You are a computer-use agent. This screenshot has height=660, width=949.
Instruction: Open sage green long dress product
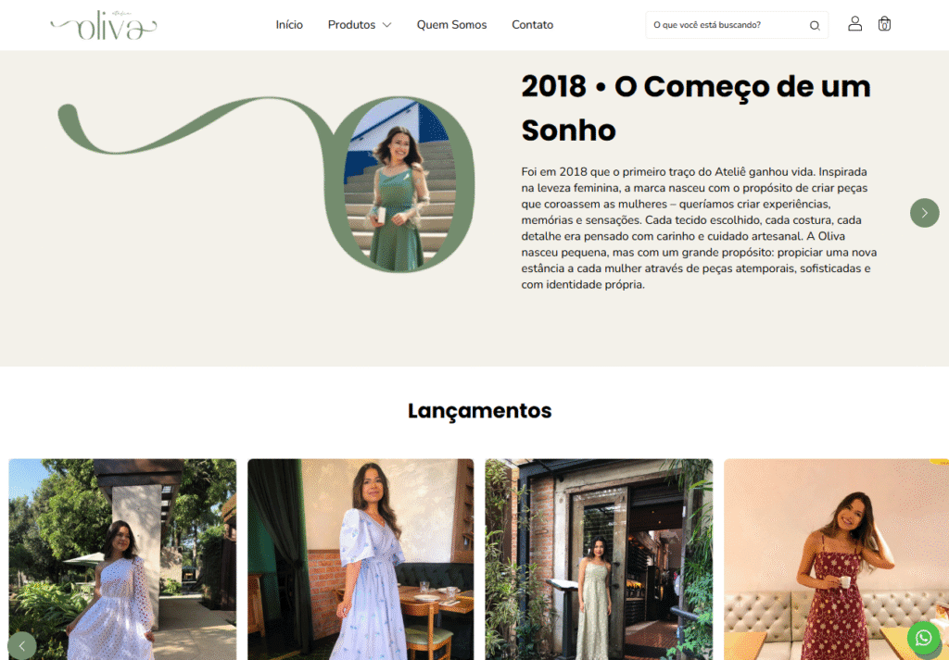tap(599, 559)
